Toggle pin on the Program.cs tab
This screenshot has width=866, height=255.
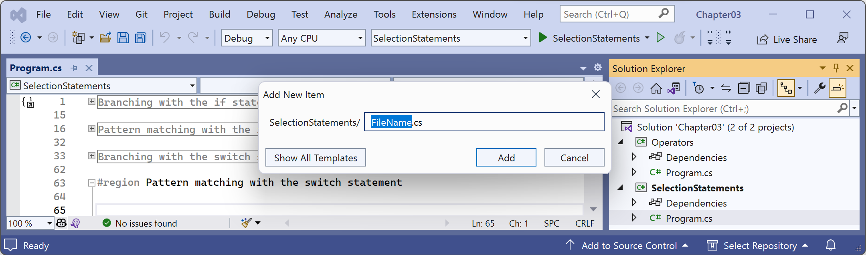tap(74, 68)
